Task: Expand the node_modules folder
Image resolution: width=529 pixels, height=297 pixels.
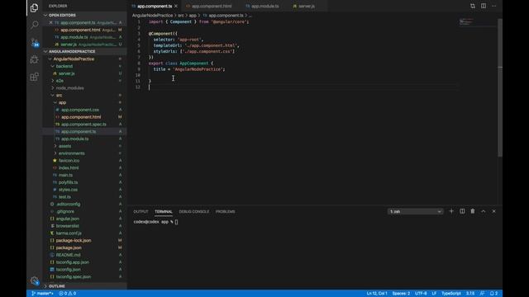Action: click(53, 88)
